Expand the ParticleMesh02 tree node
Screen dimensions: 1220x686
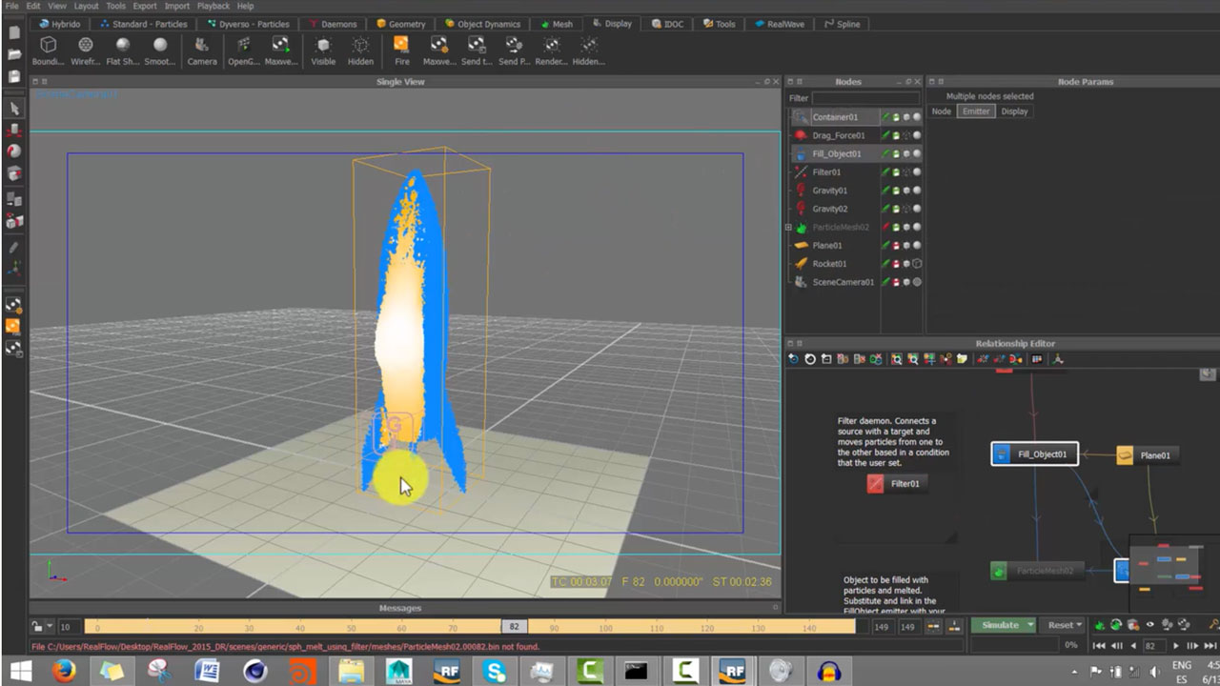(788, 228)
